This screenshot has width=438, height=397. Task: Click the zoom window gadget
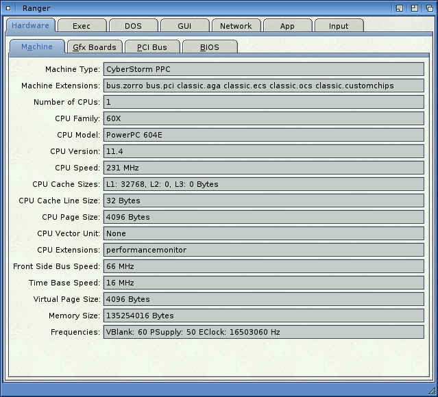point(415,8)
